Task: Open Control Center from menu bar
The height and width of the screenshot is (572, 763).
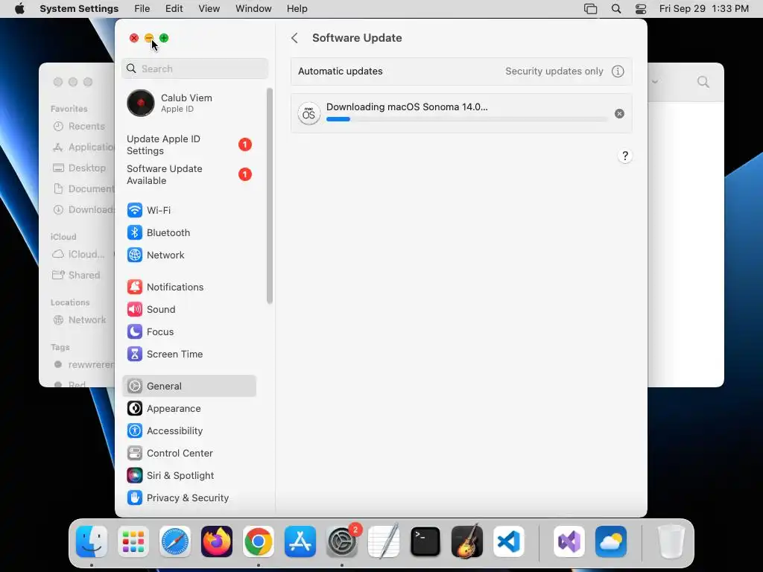Action: click(x=641, y=9)
